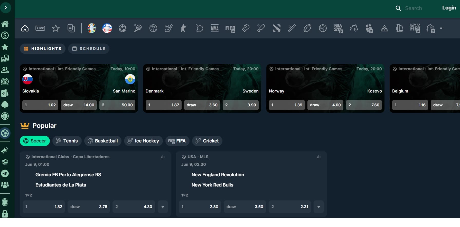Pick Norway–Kosovo draw at 4.60

pyautogui.click(x=325, y=105)
